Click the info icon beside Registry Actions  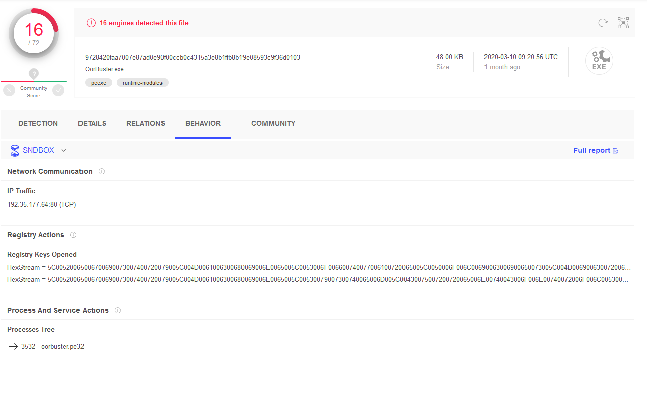click(x=73, y=235)
